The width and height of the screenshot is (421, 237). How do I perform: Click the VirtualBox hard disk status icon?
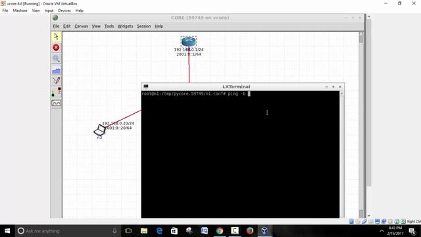click(x=351, y=221)
